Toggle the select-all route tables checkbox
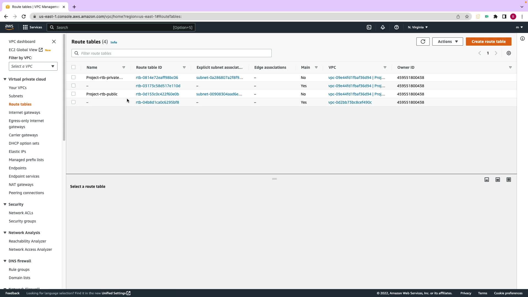The image size is (528, 297). pyautogui.click(x=73, y=67)
